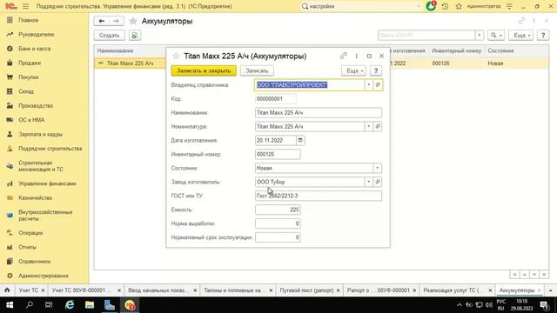Switch to the Учет ТС tab
The width and height of the screenshot is (557, 313).
point(29,290)
